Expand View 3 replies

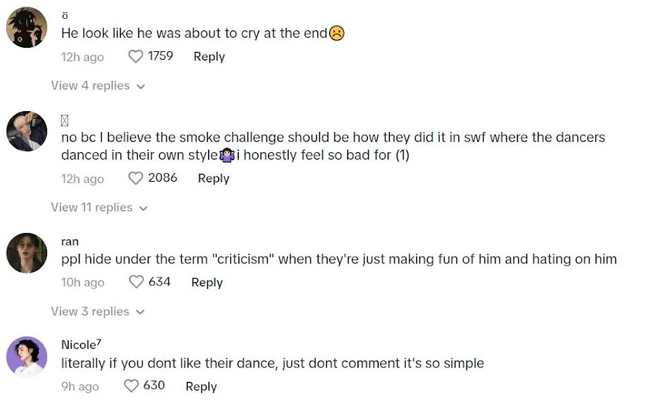pyautogui.click(x=98, y=311)
